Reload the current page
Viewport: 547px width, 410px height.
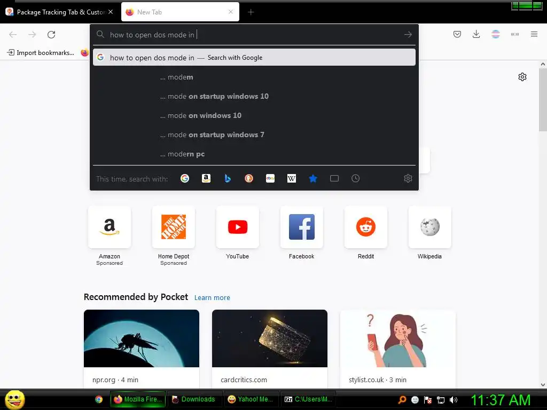click(51, 35)
